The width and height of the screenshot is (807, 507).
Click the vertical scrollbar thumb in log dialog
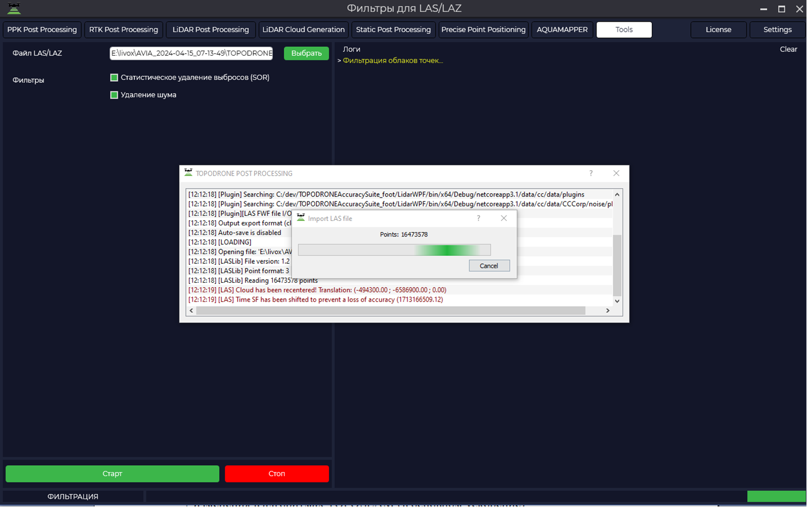(617, 265)
